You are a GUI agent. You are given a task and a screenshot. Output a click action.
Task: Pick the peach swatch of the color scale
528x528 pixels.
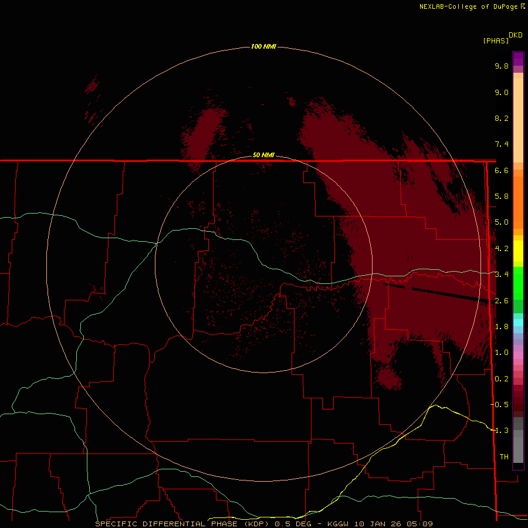518,120
